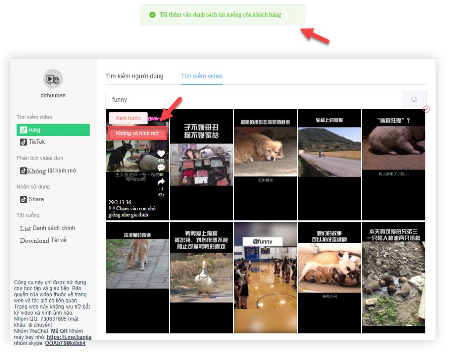Viewport: 450px width, 355px height.
Task: Open the puppies in mud video thumbnail
Action: [x=393, y=277]
